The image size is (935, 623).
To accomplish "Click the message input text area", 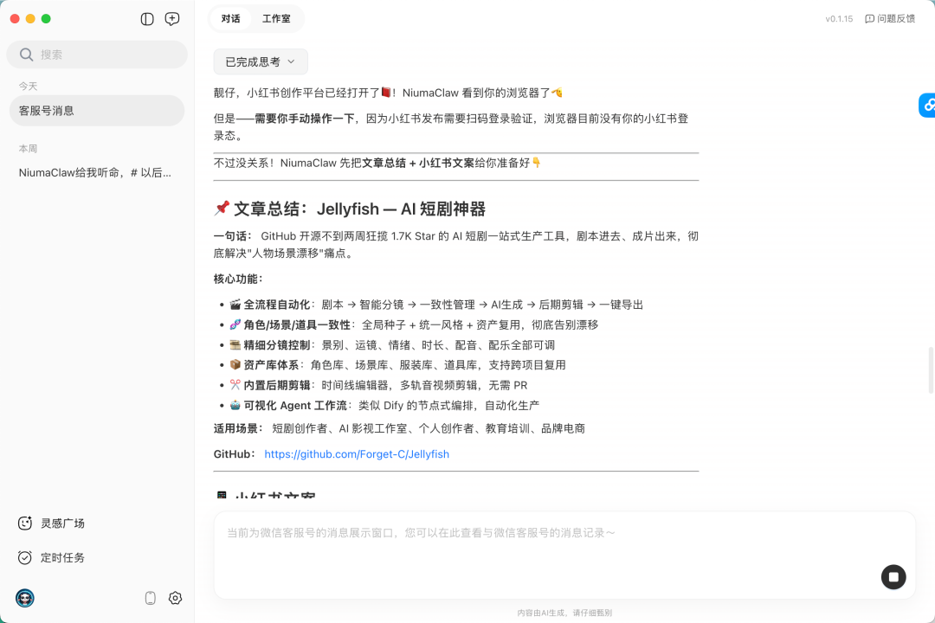I will [564, 555].
